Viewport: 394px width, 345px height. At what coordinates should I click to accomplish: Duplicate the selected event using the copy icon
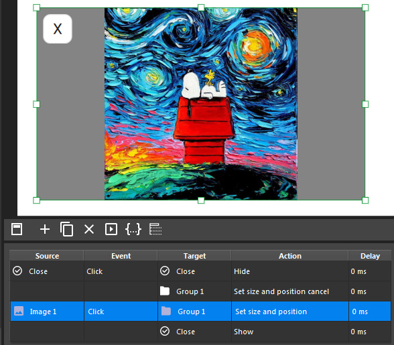click(66, 229)
